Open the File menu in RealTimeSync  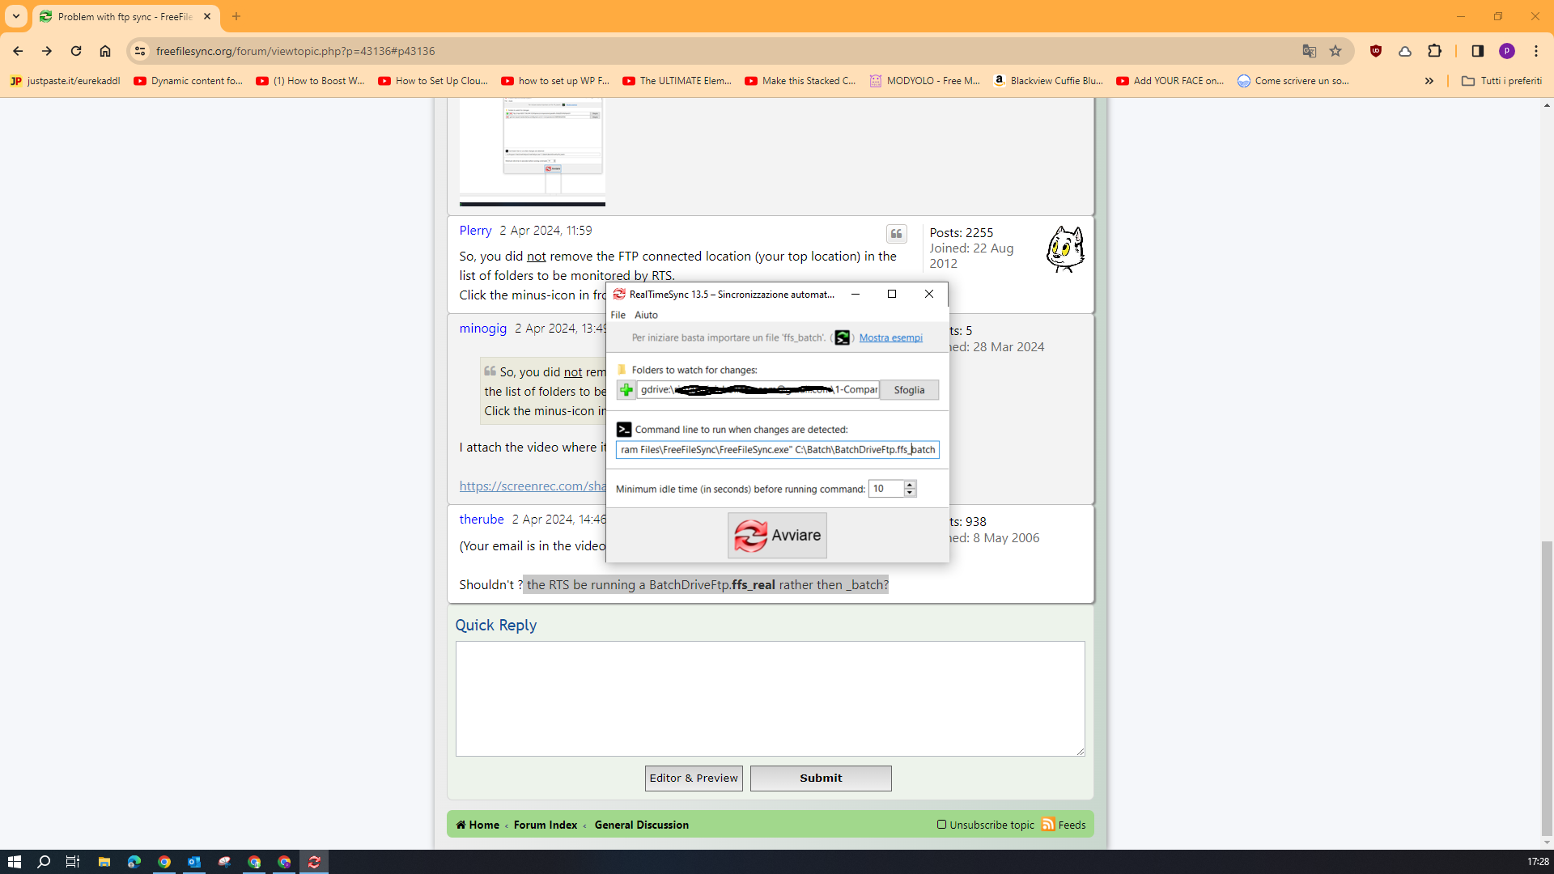click(x=618, y=315)
